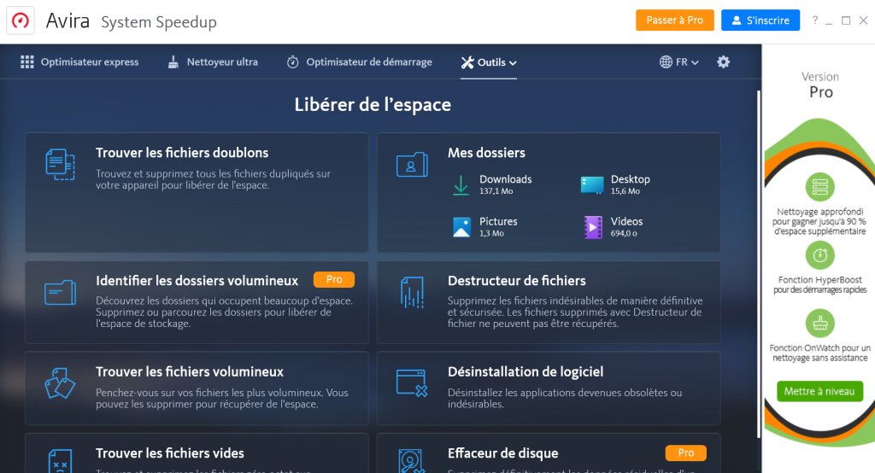This screenshot has height=473, width=875.
Task: Click the deep cleaning green icon
Action: (819, 187)
